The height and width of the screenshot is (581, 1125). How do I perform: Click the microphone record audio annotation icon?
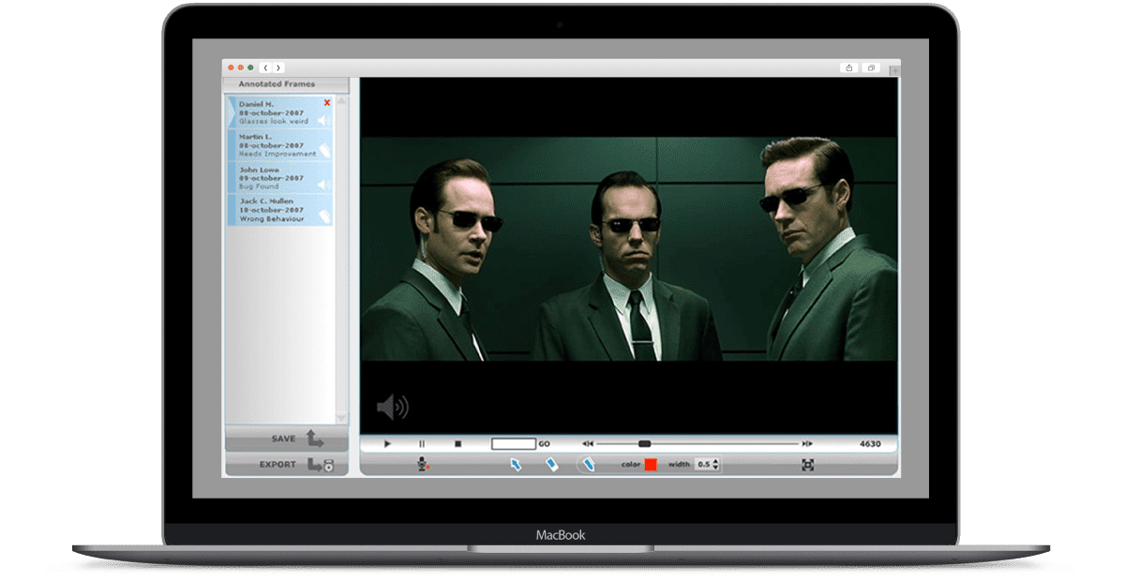[x=423, y=464]
